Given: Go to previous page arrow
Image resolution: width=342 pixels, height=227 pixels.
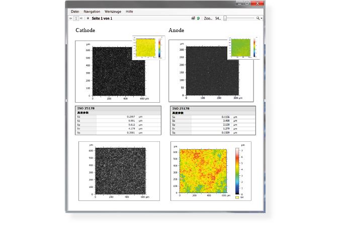Looking at the screenshot, I should coord(71,19).
